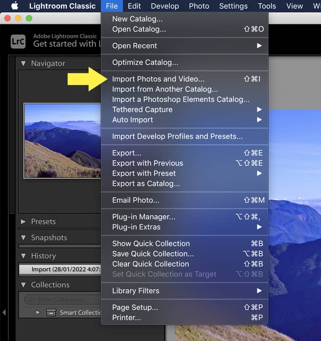Choose Open Catalog menu item
Image resolution: width=321 pixels, height=341 pixels.
pyautogui.click(x=185, y=29)
